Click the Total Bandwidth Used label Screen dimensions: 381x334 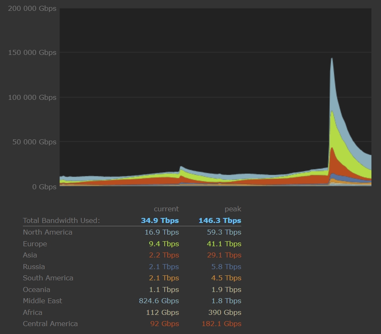coord(61,220)
